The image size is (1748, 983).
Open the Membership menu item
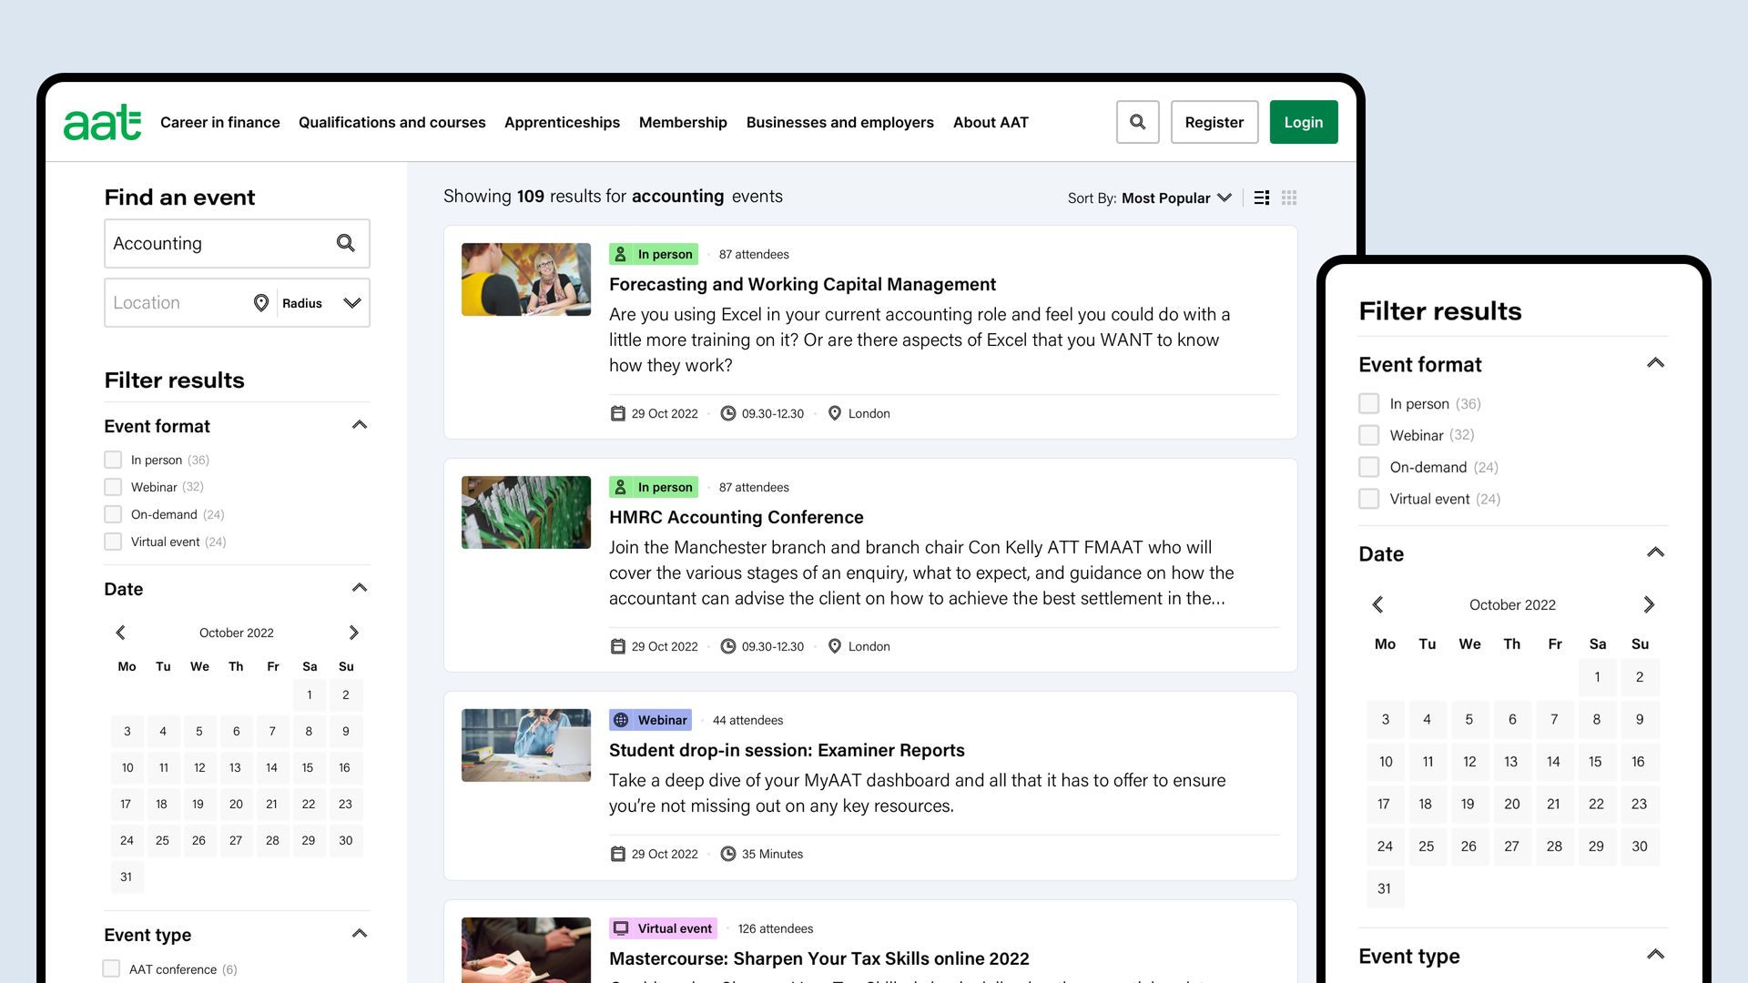[683, 122]
